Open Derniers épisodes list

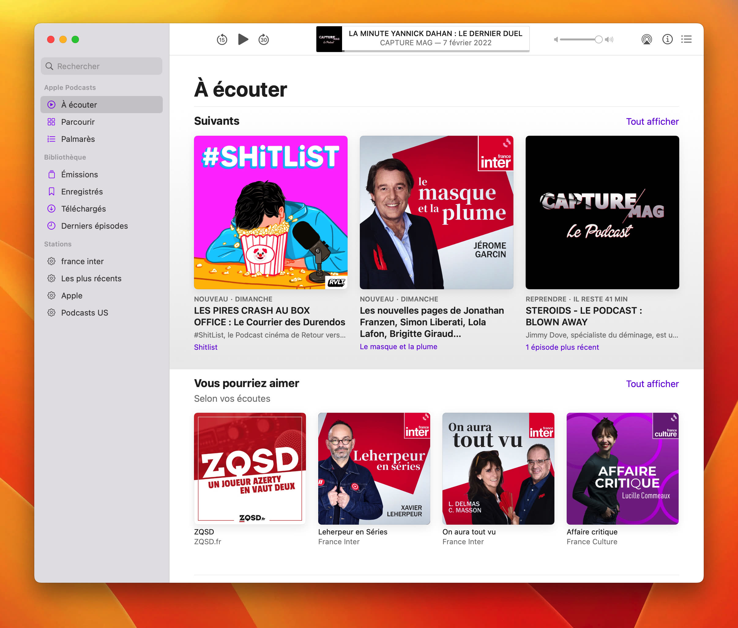point(94,226)
